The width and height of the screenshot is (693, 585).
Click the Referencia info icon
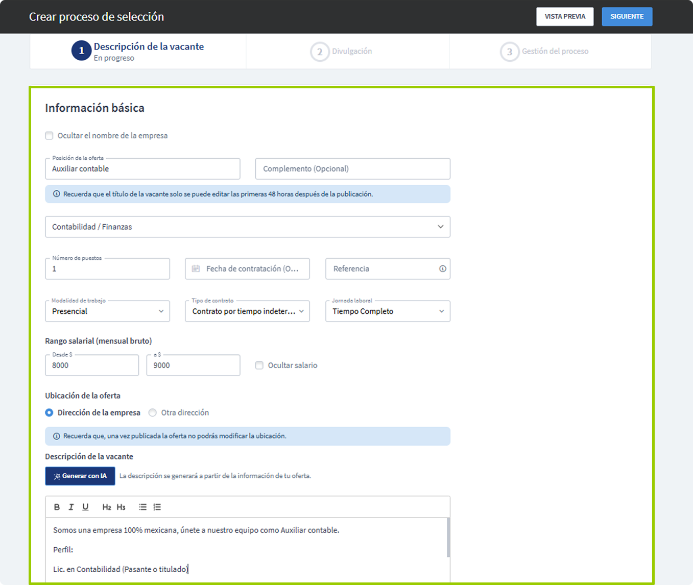(442, 269)
